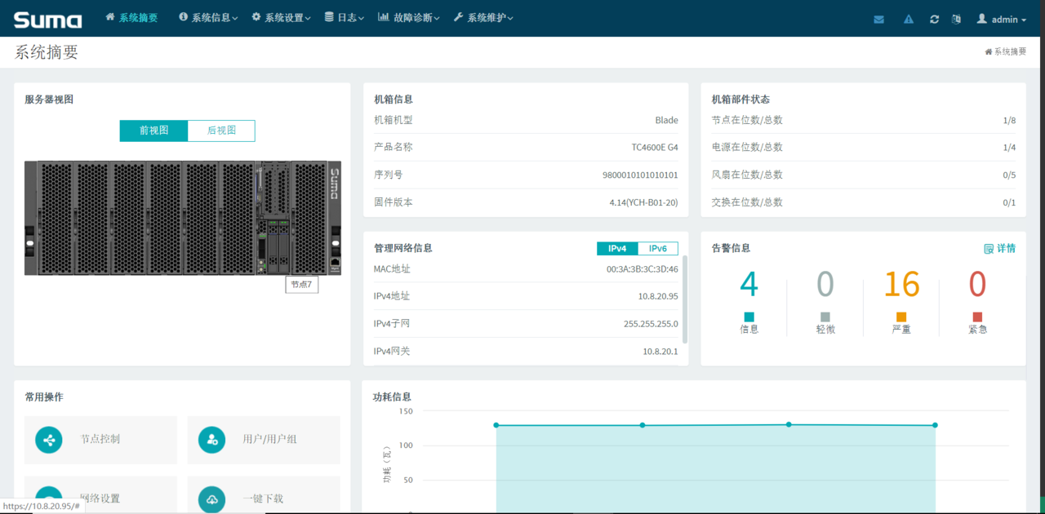Image resolution: width=1045 pixels, height=514 pixels.
Task: Click the bar chart icon of 故障诊断
Action: coord(384,17)
